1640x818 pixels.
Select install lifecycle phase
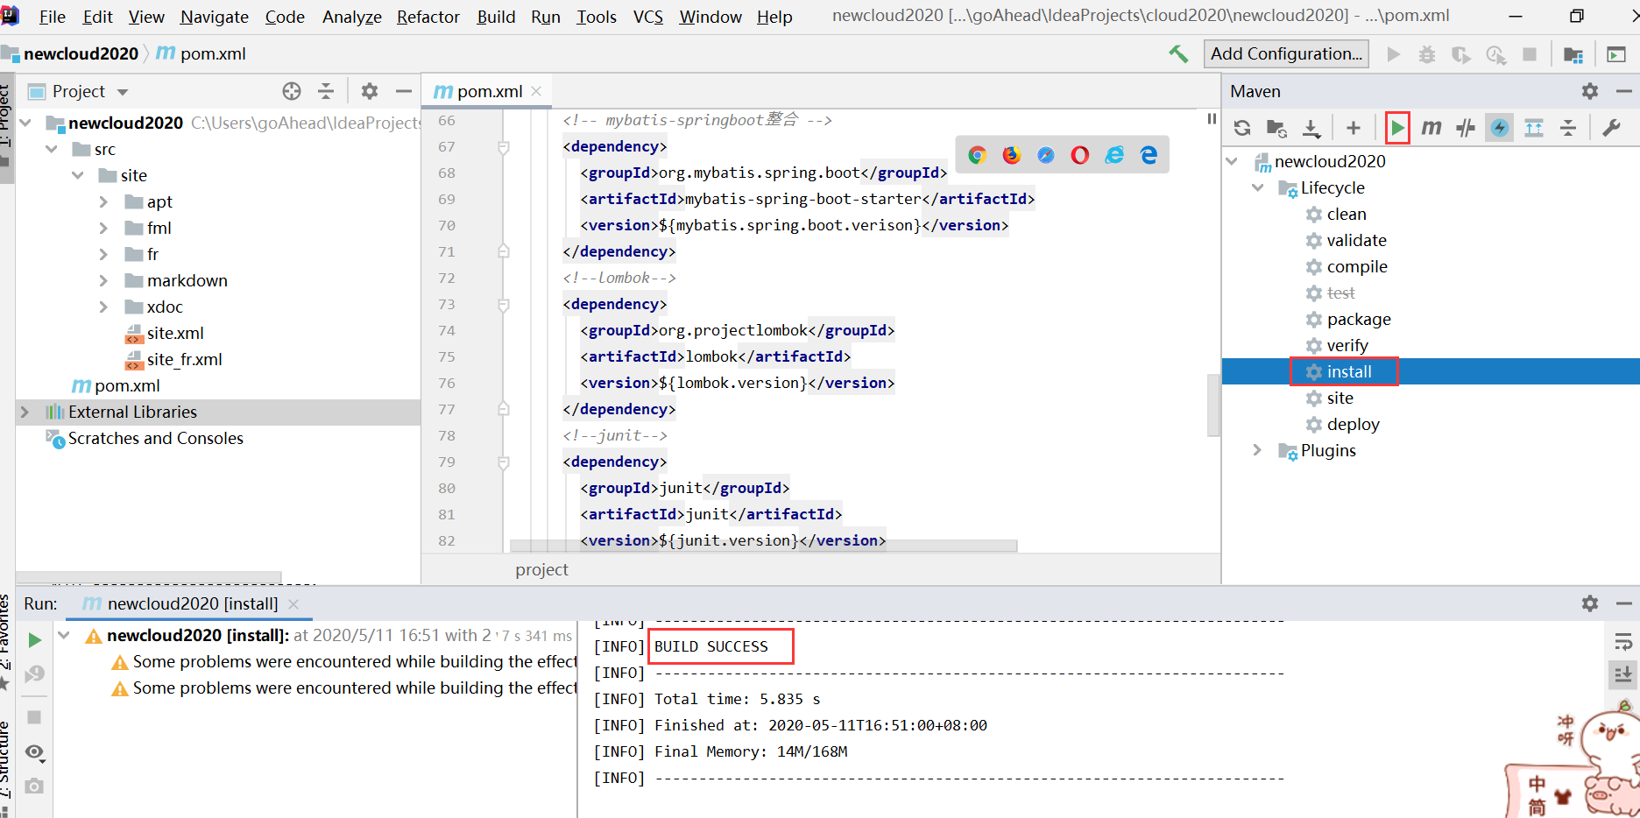coord(1349,371)
